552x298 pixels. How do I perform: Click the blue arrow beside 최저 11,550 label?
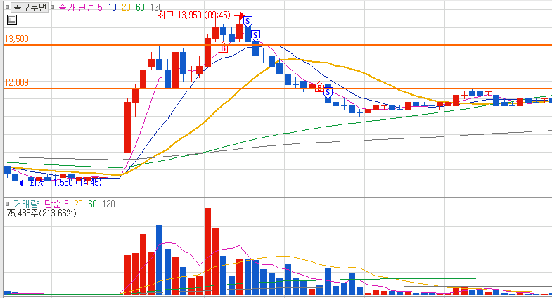pyautogui.click(x=24, y=183)
